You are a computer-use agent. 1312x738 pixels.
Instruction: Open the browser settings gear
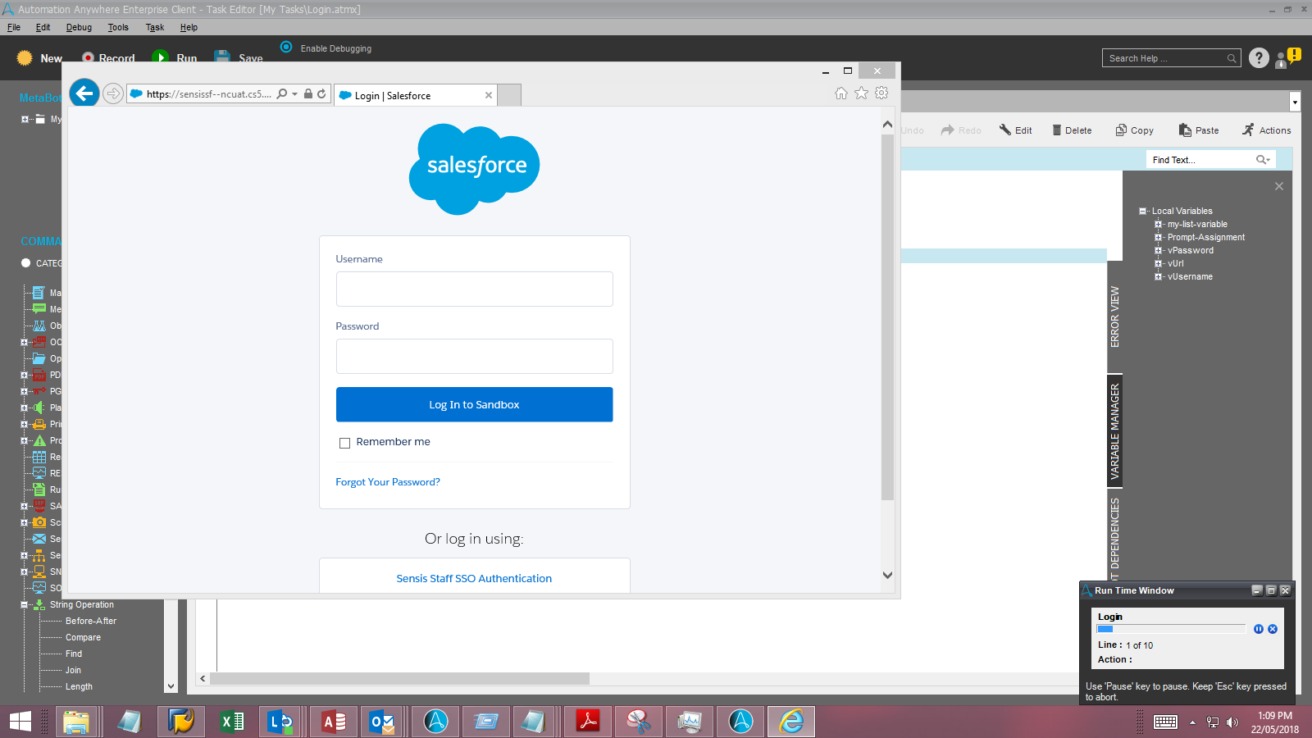point(881,93)
